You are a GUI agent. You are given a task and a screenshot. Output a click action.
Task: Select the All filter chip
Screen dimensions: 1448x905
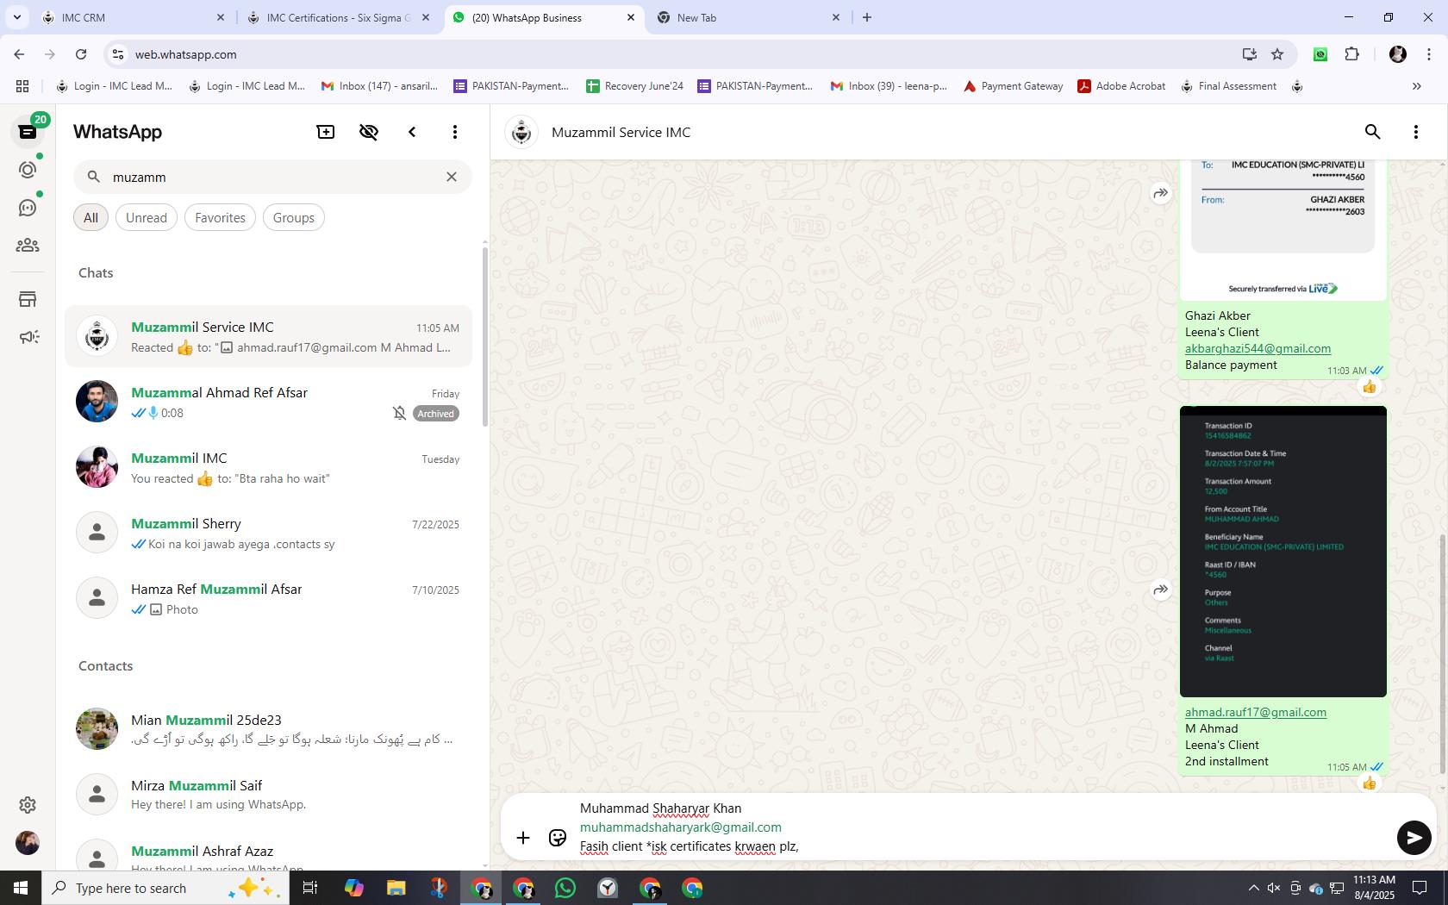[90, 218]
